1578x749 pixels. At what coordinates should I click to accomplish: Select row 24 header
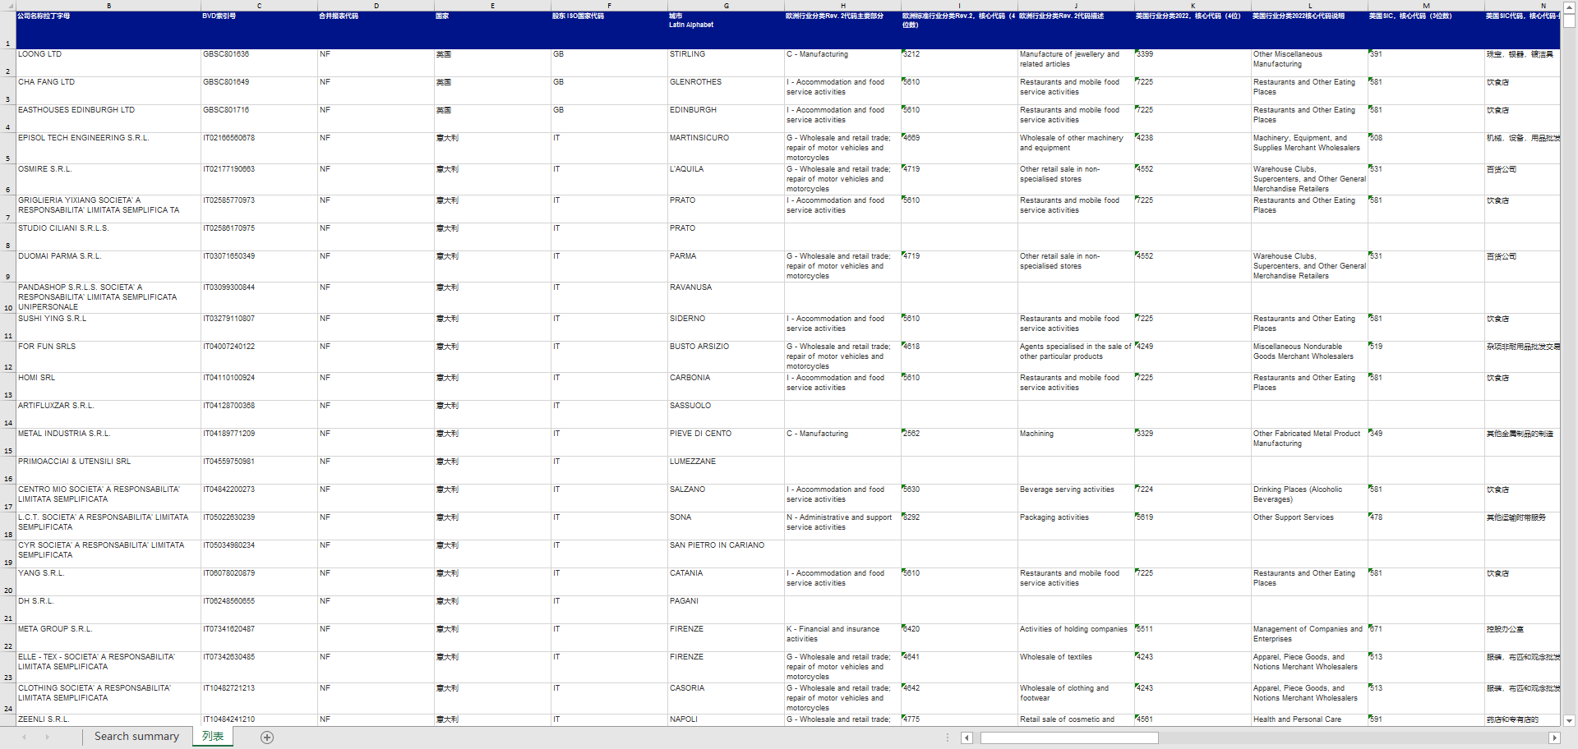pyautogui.click(x=8, y=698)
